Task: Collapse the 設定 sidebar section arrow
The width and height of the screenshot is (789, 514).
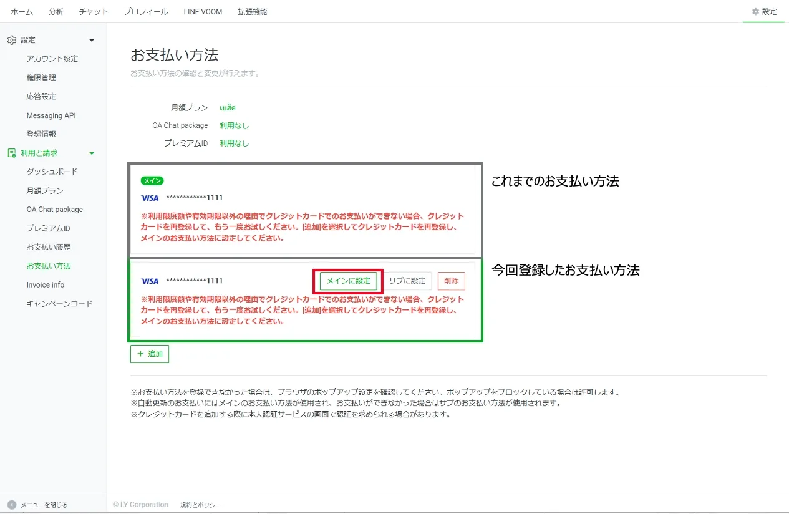Action: tap(92, 41)
